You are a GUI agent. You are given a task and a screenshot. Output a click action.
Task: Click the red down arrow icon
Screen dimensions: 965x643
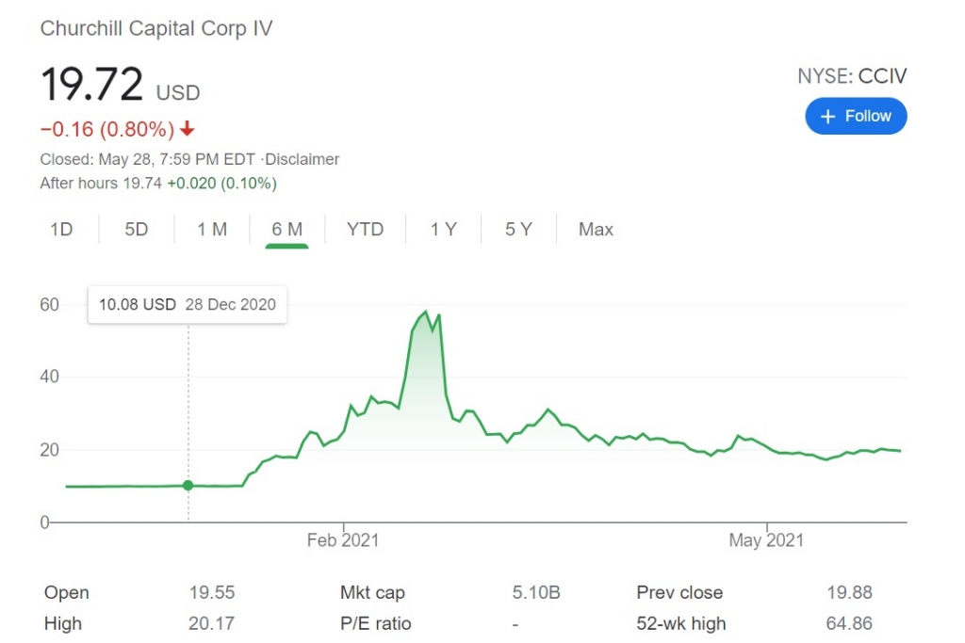pos(188,129)
